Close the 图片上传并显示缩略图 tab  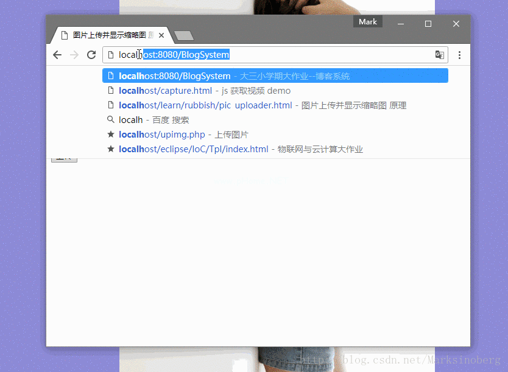coord(161,35)
